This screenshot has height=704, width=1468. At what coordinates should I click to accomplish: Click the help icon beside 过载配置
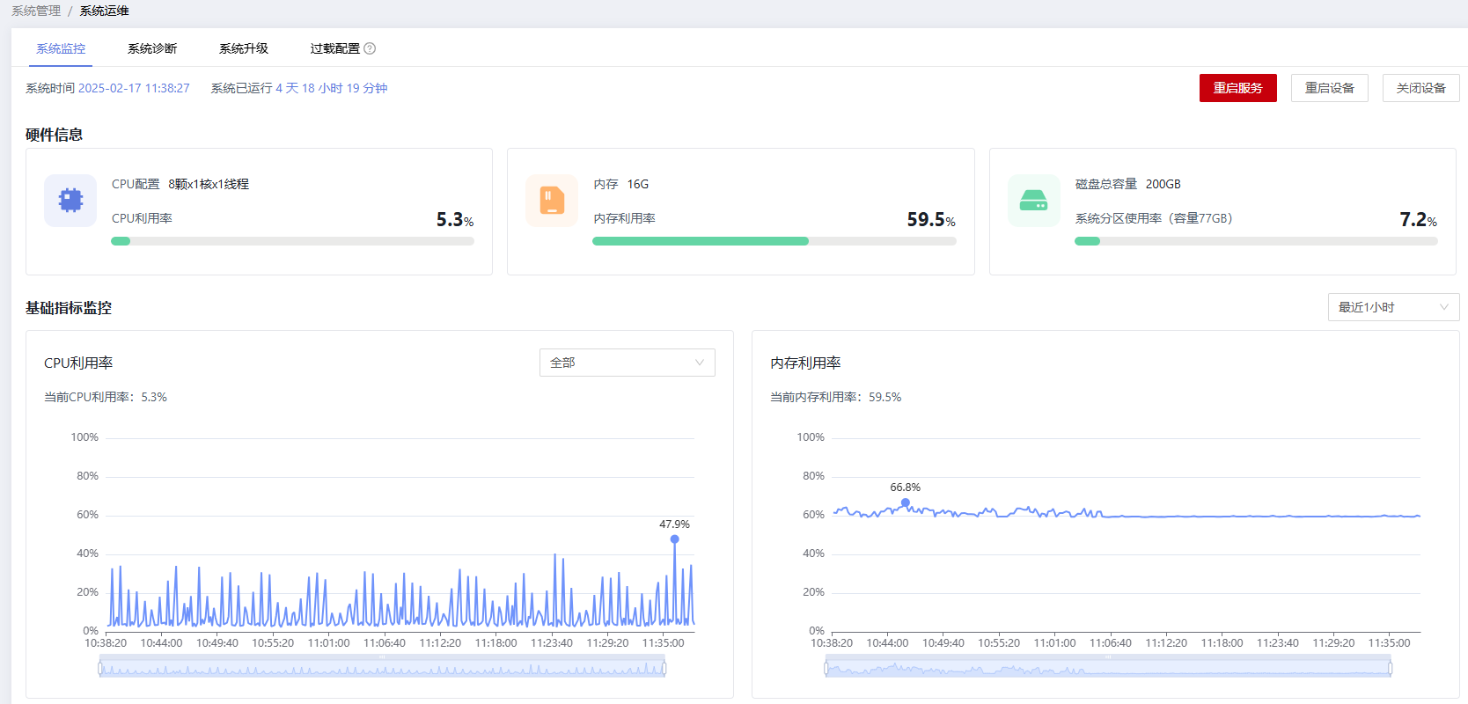370,48
